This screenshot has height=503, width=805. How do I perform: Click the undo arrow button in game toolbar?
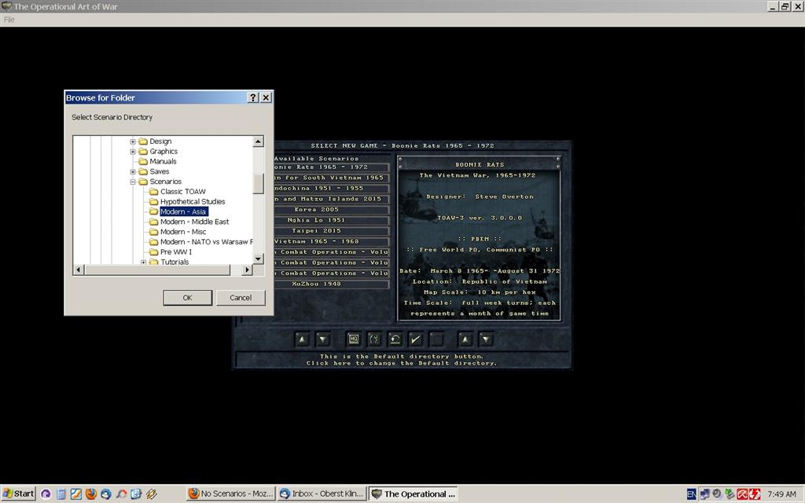(395, 340)
